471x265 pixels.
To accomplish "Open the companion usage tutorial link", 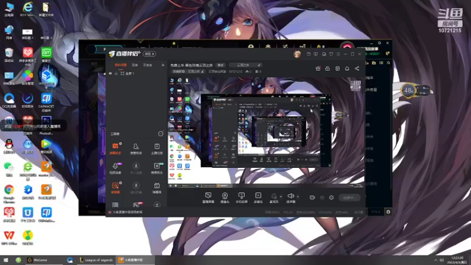I will tap(128, 212).
